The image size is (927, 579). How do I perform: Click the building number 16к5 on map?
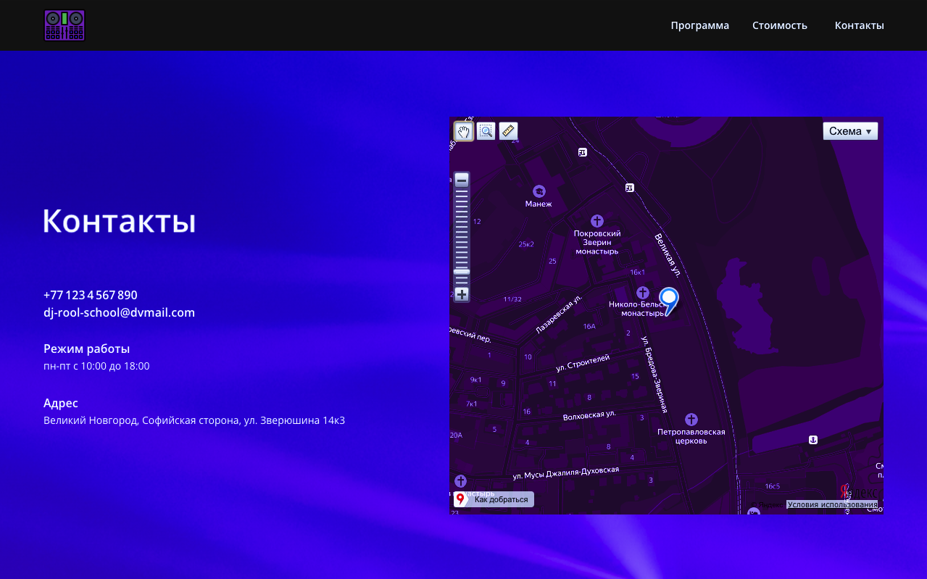(773, 486)
